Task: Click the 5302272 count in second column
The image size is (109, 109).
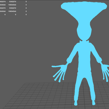Action: click(x=13, y=8)
